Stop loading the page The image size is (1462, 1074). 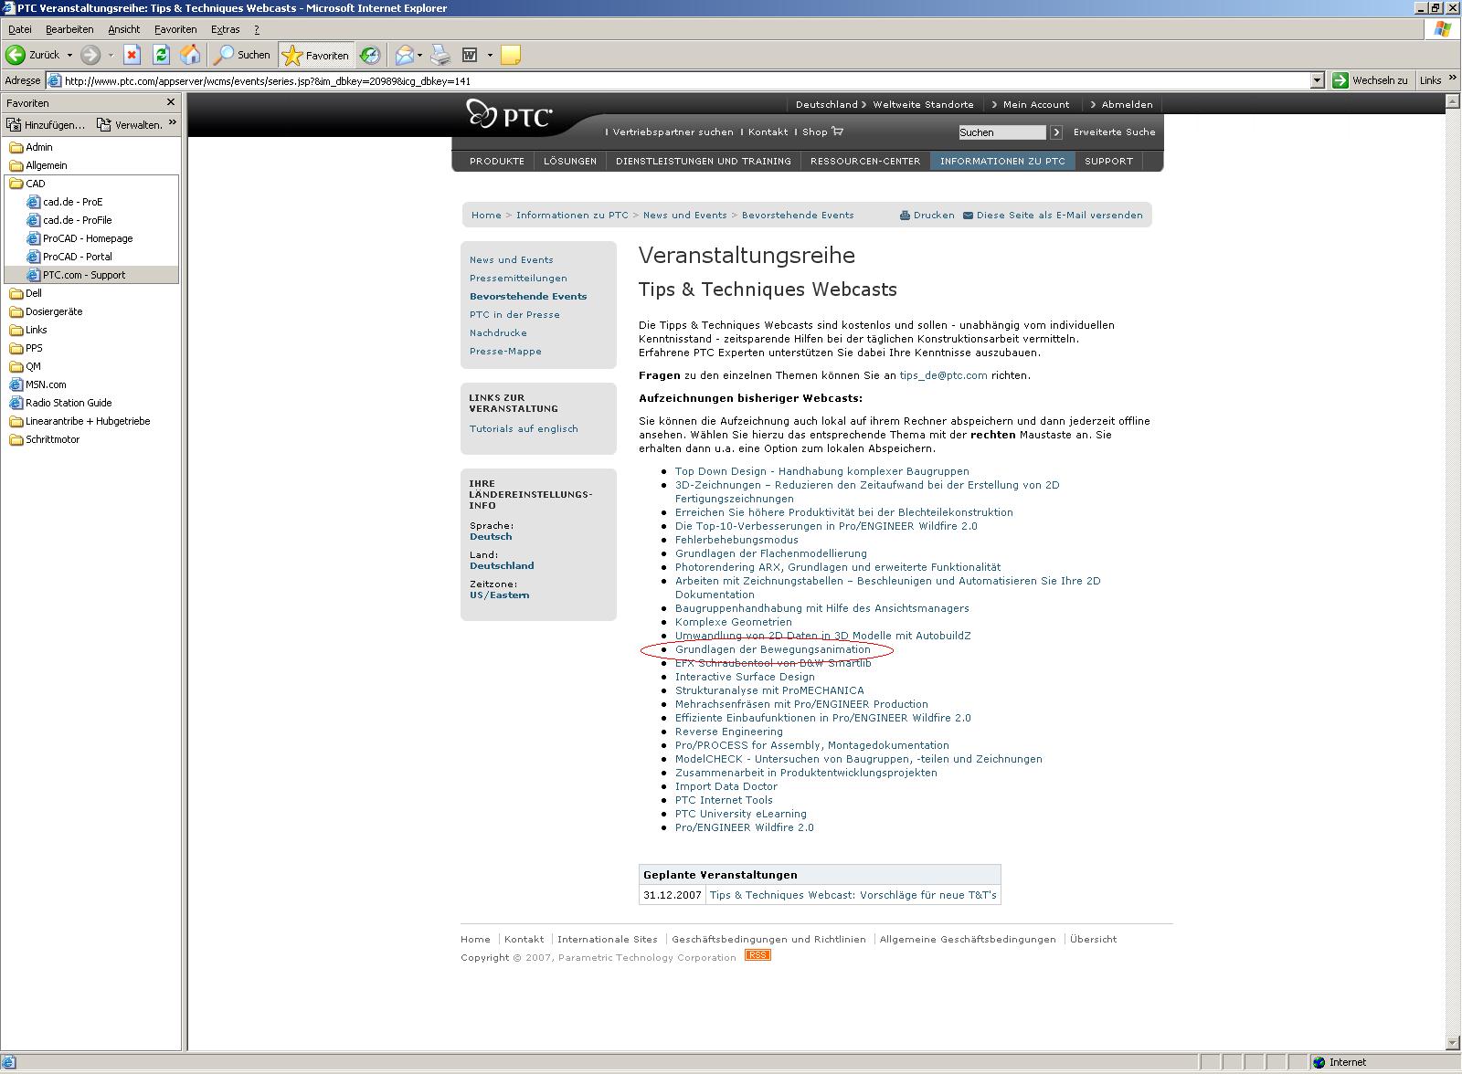[x=132, y=55]
